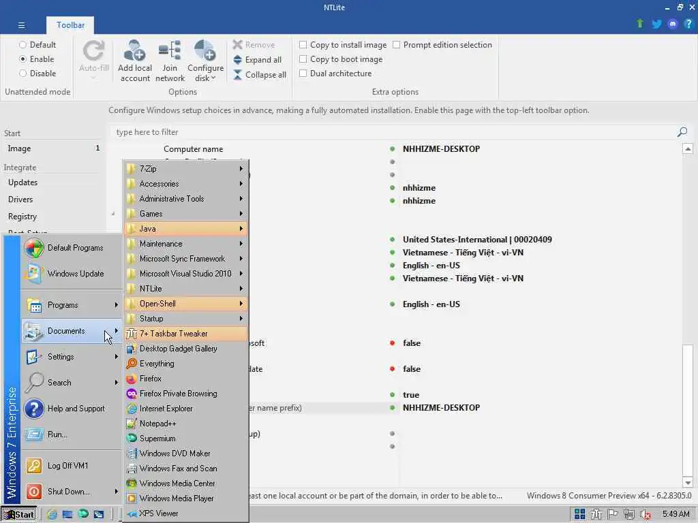
Task: Expand the Administrative Tools submenu
Action: click(186, 199)
